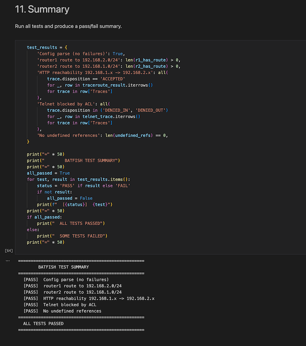Click the 'HTTP reachability' output result line
Viewport: 306px width, 346px height.
point(99,298)
